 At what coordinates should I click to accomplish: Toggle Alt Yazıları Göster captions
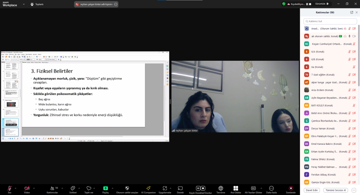pyautogui.click(x=253, y=188)
